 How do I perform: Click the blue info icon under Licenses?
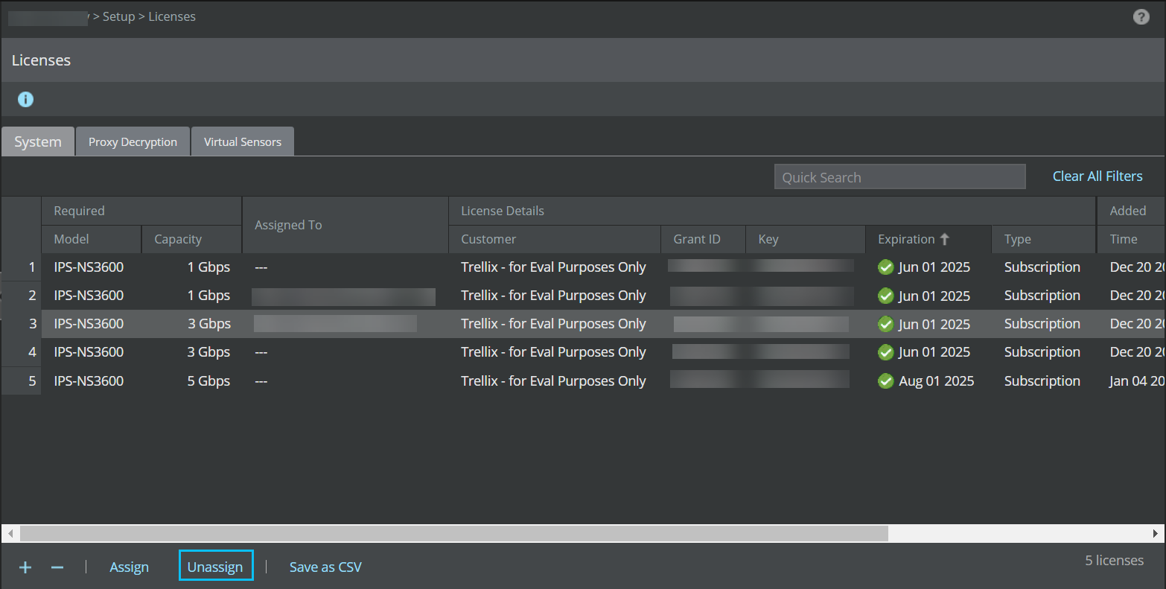tap(25, 99)
